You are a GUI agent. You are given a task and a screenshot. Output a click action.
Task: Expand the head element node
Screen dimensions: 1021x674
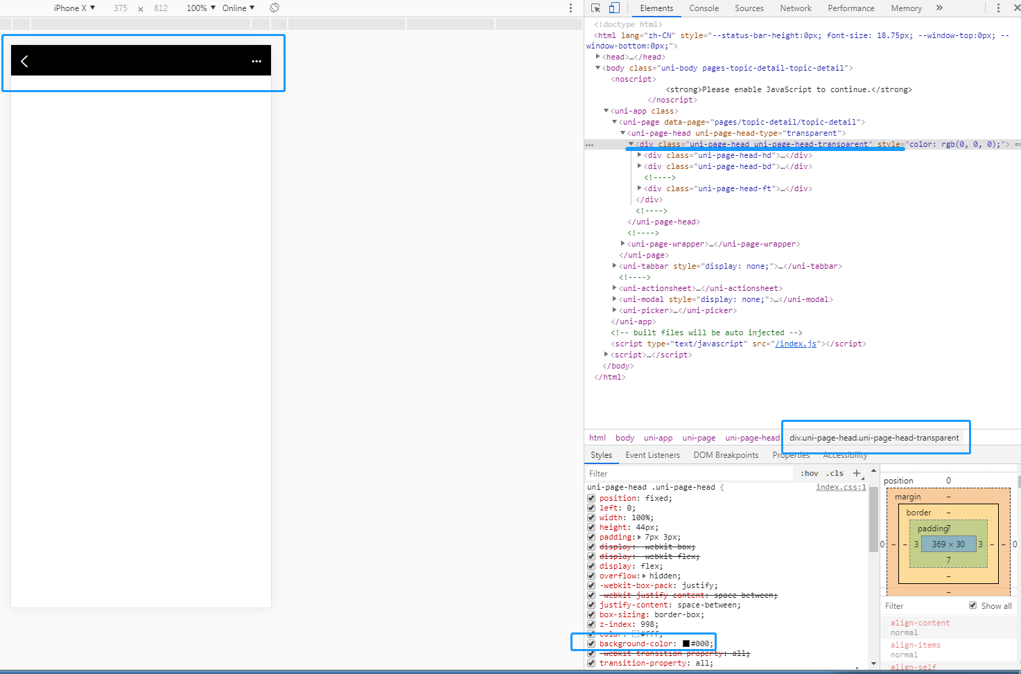click(598, 57)
